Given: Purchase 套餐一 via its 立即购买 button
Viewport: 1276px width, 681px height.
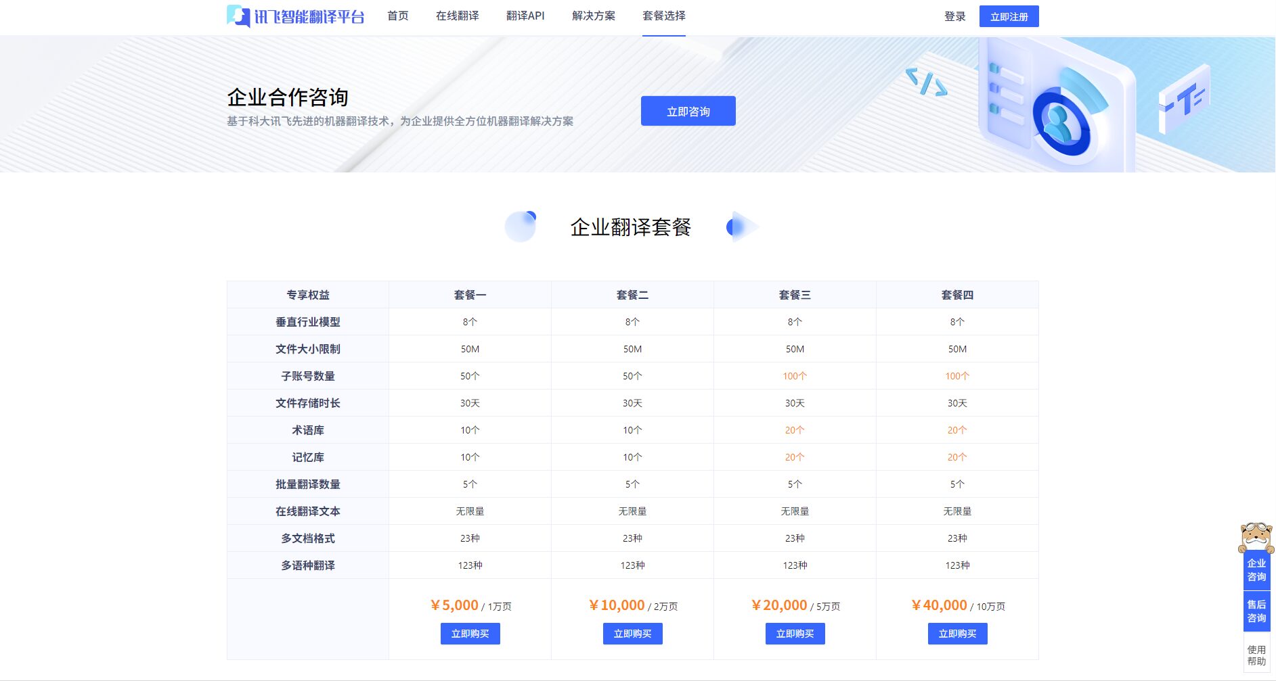Looking at the screenshot, I should pos(470,634).
